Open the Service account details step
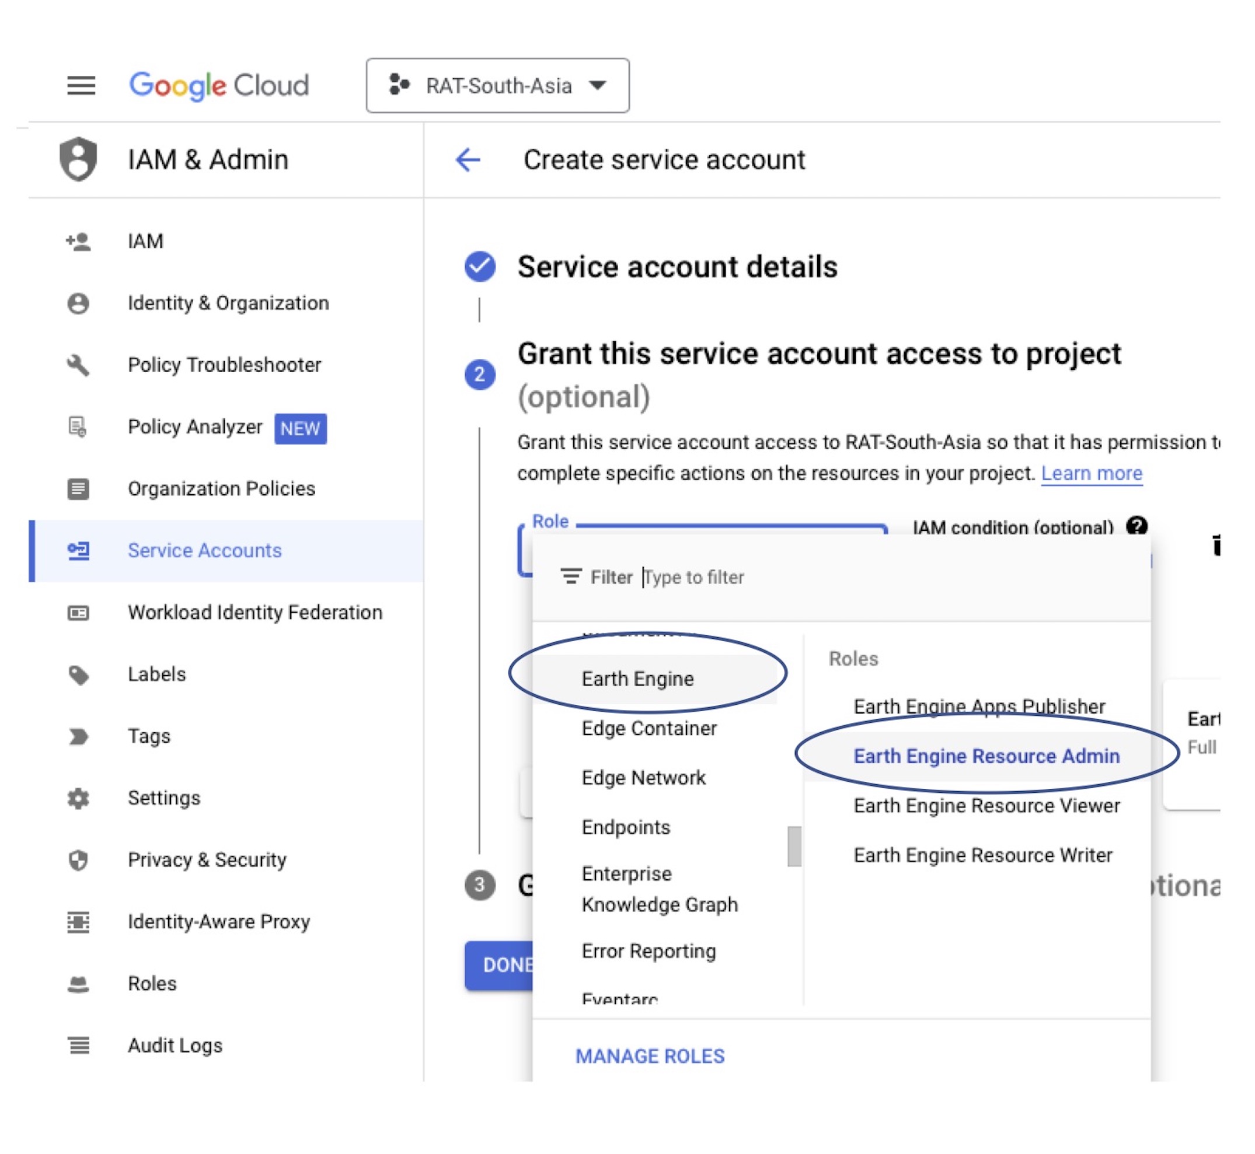Viewport: 1255px width, 1154px height. click(x=677, y=267)
